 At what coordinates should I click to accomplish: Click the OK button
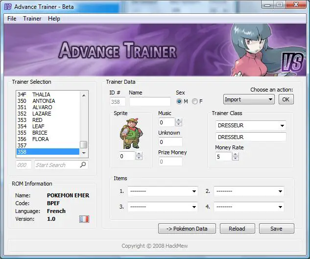pyautogui.click(x=286, y=99)
